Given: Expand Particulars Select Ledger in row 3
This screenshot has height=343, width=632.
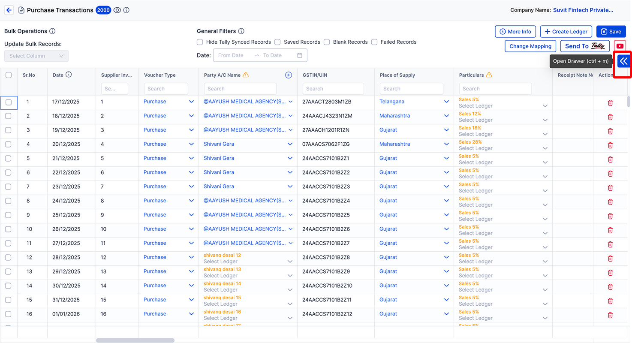Looking at the screenshot, I should (x=545, y=134).
